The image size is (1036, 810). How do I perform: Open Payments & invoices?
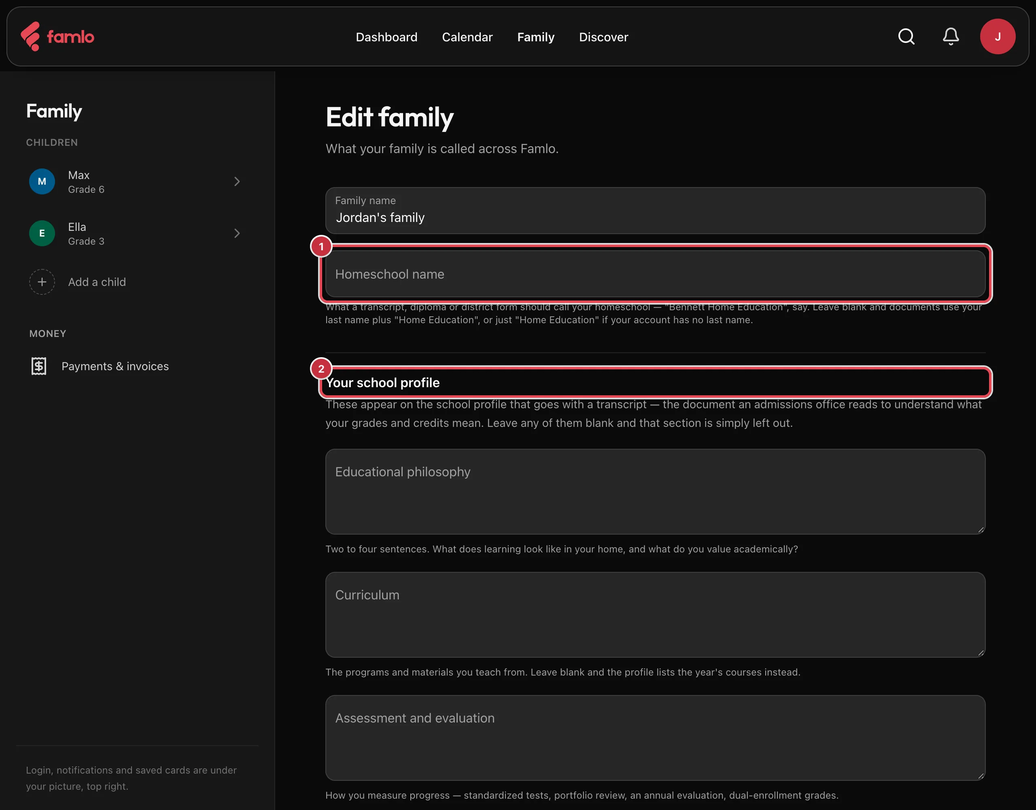click(115, 366)
